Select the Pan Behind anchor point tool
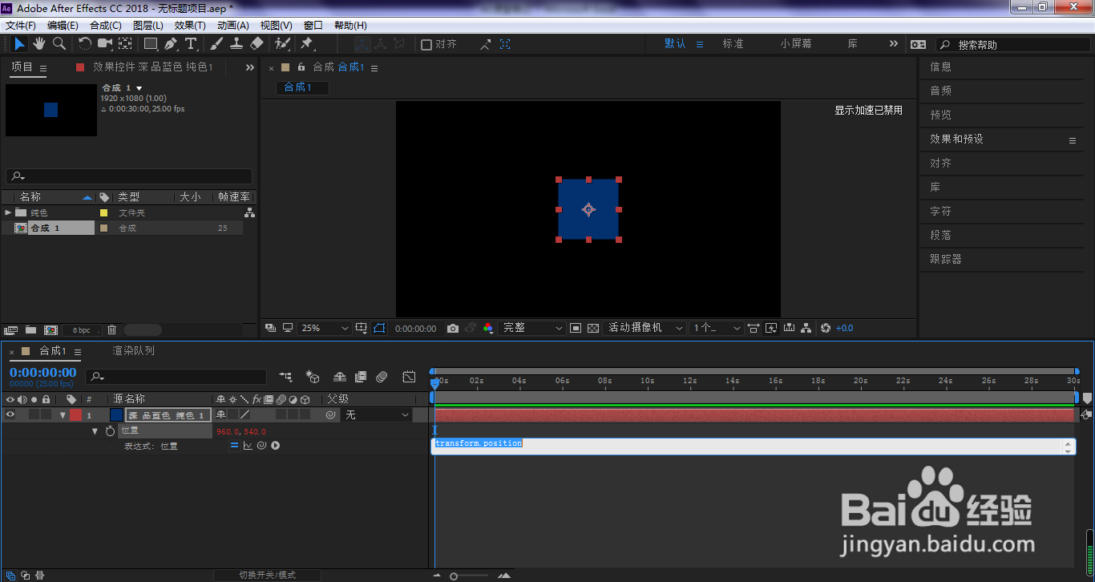Viewport: 1095px width, 582px height. click(126, 43)
